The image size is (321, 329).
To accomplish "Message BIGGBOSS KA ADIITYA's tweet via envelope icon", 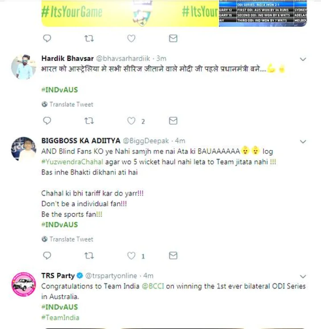I will pyautogui.click(x=173, y=256).
